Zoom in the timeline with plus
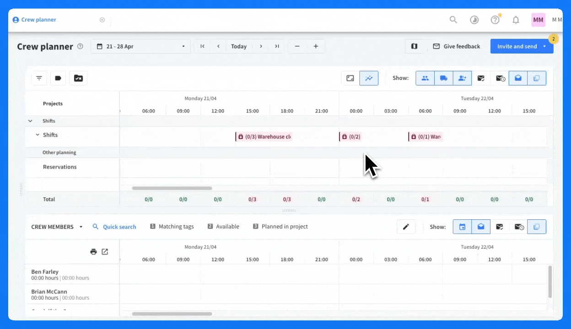Viewport: 571px width, 329px height. (x=316, y=46)
